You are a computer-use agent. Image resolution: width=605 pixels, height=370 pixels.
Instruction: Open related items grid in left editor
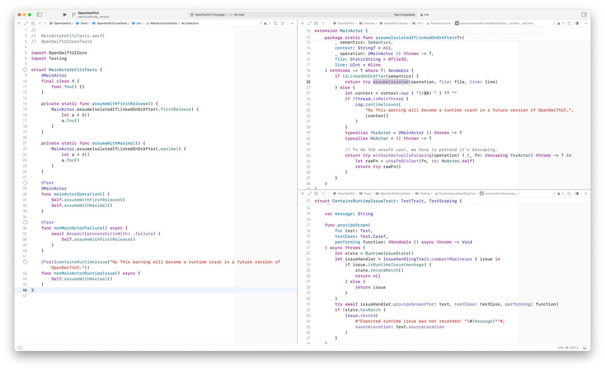point(33,23)
